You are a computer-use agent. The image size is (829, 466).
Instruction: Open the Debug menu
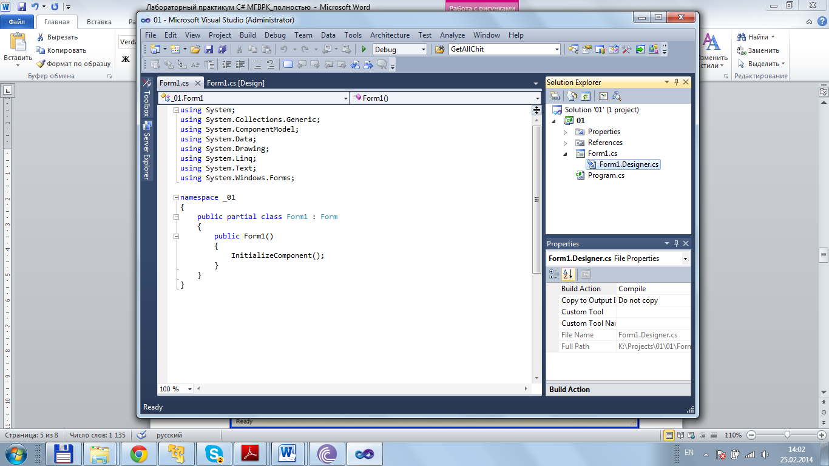pos(275,35)
